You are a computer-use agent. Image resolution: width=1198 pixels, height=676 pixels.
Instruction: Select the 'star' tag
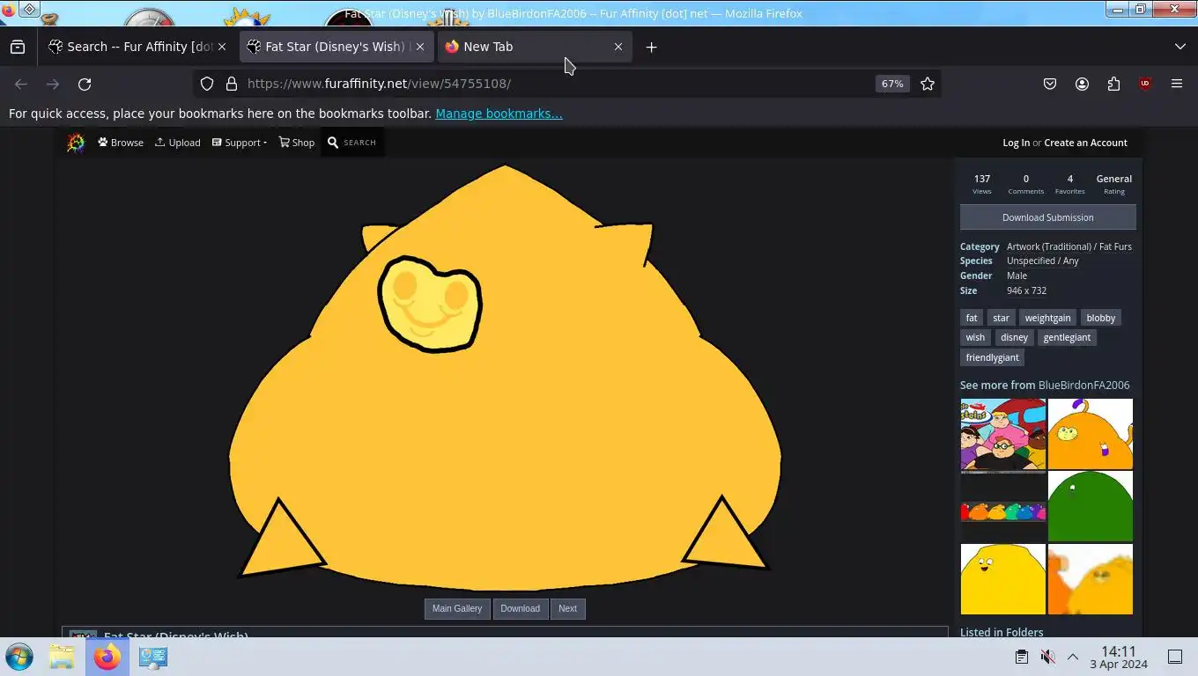pyautogui.click(x=1001, y=318)
